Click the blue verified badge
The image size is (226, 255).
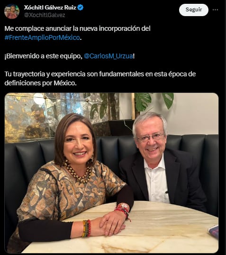[81, 7]
